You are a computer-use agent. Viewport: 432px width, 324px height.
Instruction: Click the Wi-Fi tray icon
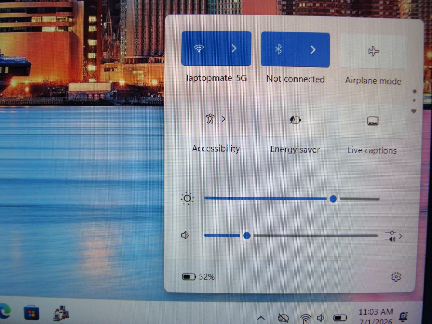coord(306,318)
